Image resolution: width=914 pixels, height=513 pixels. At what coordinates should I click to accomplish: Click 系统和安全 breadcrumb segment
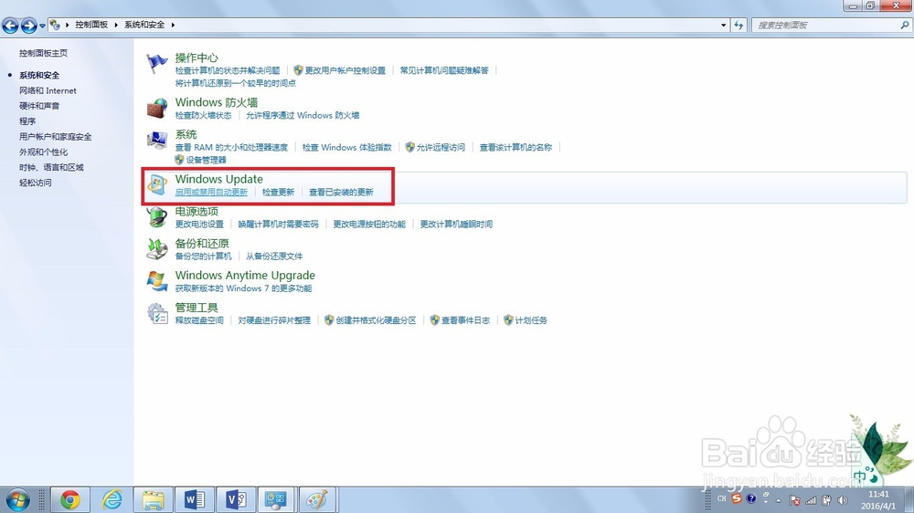144,25
